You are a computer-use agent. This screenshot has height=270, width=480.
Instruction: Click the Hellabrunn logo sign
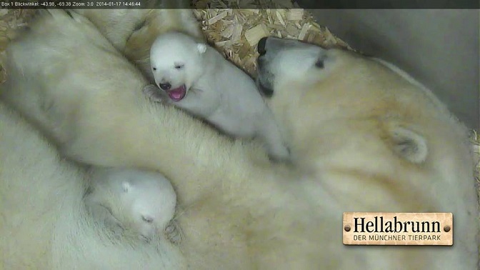point(398,229)
